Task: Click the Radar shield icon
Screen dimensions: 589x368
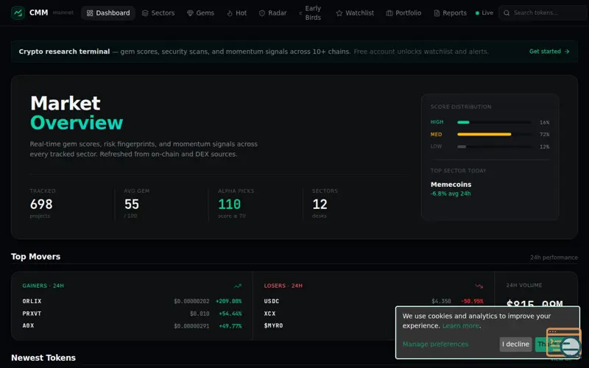Action: click(x=262, y=13)
